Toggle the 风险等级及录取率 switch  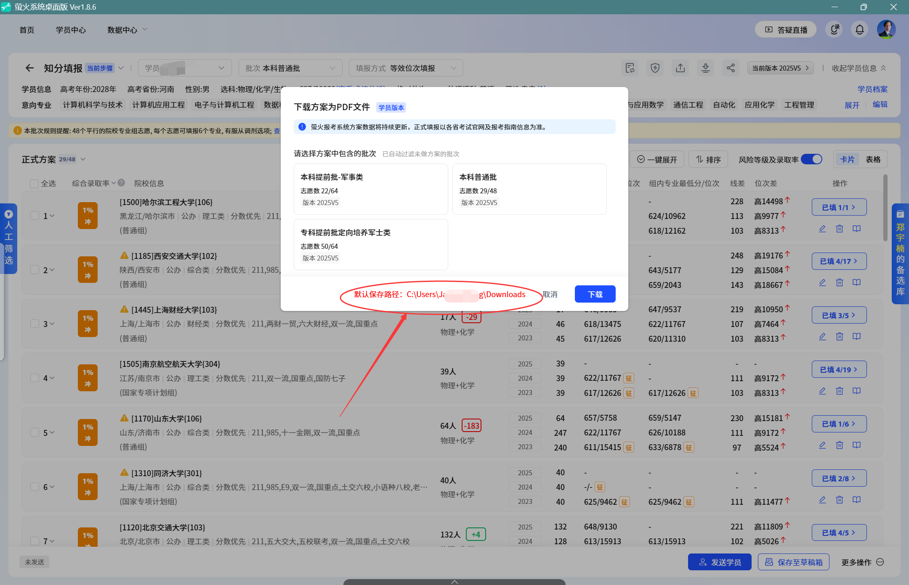[x=812, y=159]
